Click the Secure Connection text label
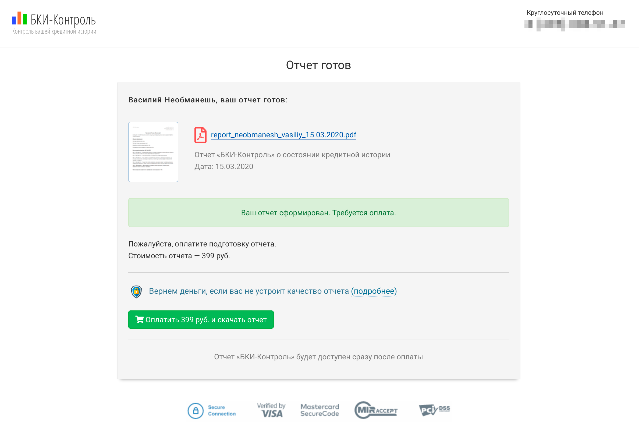This screenshot has height=437, width=639. click(222, 411)
